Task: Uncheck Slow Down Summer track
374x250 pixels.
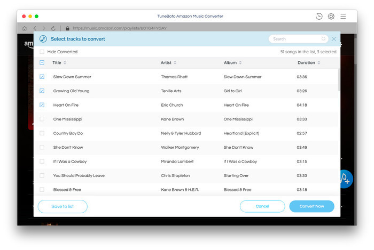Action: 42,77
